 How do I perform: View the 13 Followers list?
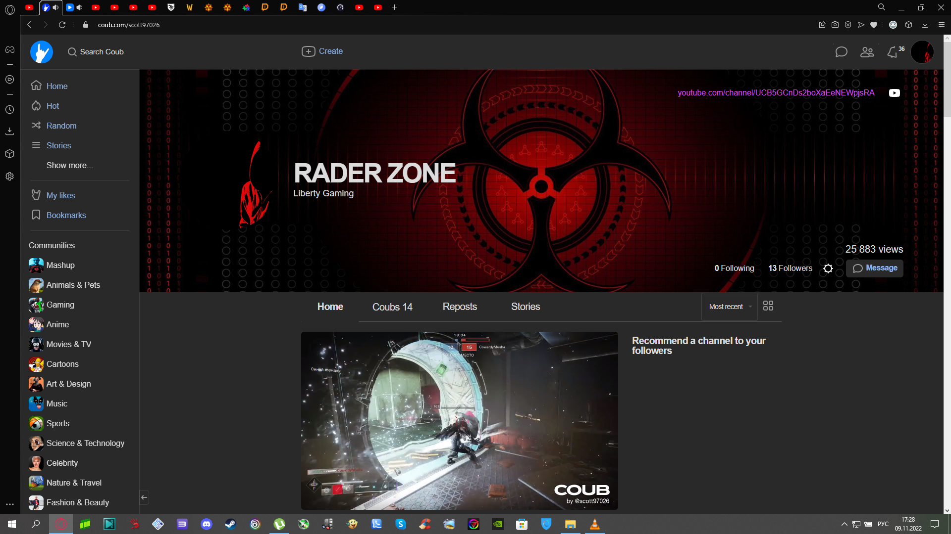[790, 268]
